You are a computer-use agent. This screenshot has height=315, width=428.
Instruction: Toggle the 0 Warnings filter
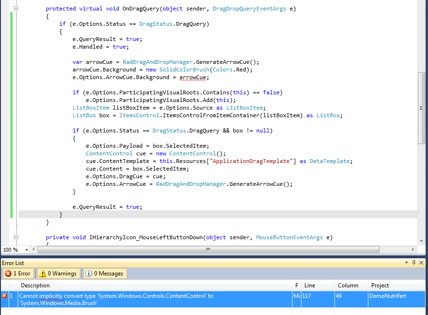[58, 274]
